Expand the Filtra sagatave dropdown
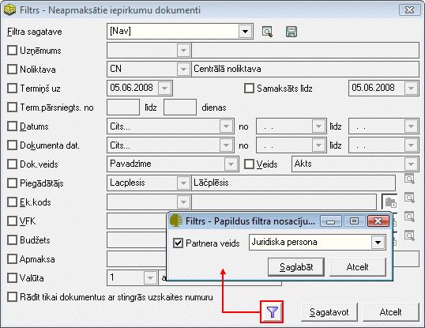425x328 pixels. click(x=246, y=32)
